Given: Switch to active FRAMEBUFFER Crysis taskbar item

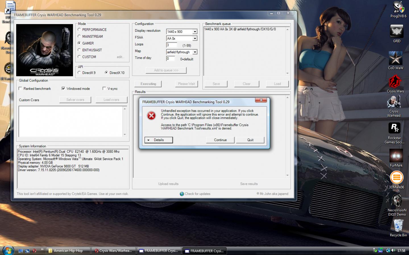Looking at the screenshot, I should point(204,251).
